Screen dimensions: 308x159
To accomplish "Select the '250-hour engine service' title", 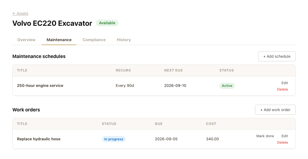I will pyautogui.click(x=40, y=86).
